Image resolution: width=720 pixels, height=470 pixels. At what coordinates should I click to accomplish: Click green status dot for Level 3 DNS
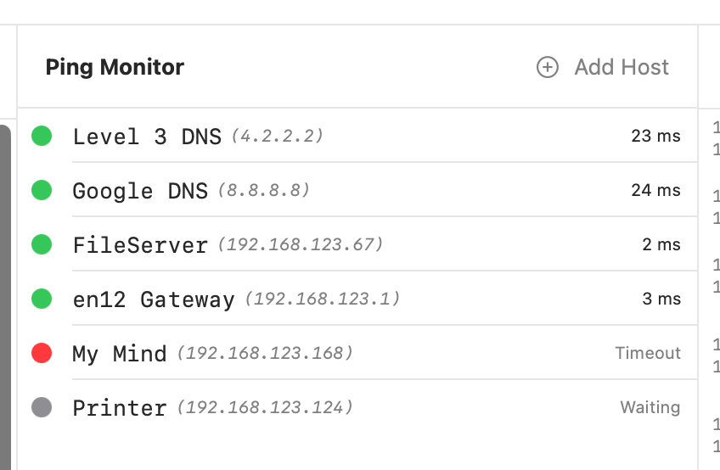click(x=42, y=136)
